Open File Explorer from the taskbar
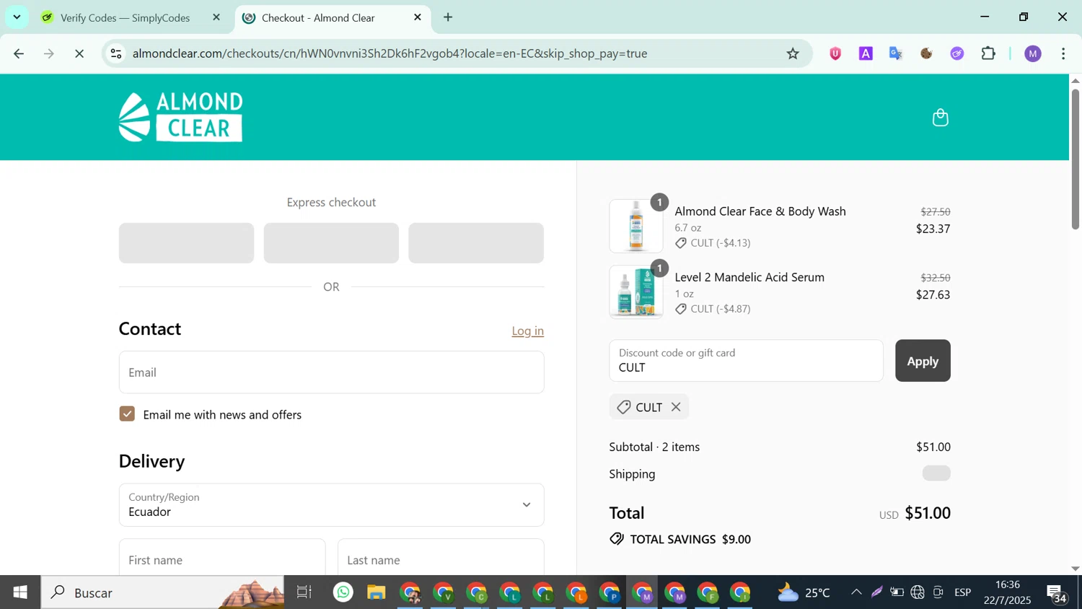Image resolution: width=1082 pixels, height=609 pixels. [x=377, y=592]
